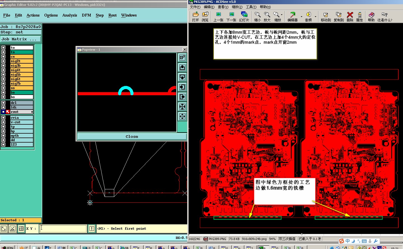This screenshot has height=249, width=403.
Task: Click the Sogou 'S' input method icon
Action: click(341, 241)
